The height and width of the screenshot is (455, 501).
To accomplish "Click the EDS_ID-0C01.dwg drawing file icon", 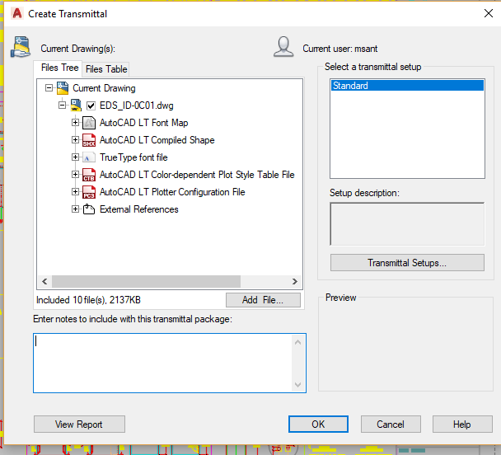I will pyautogui.click(x=75, y=106).
